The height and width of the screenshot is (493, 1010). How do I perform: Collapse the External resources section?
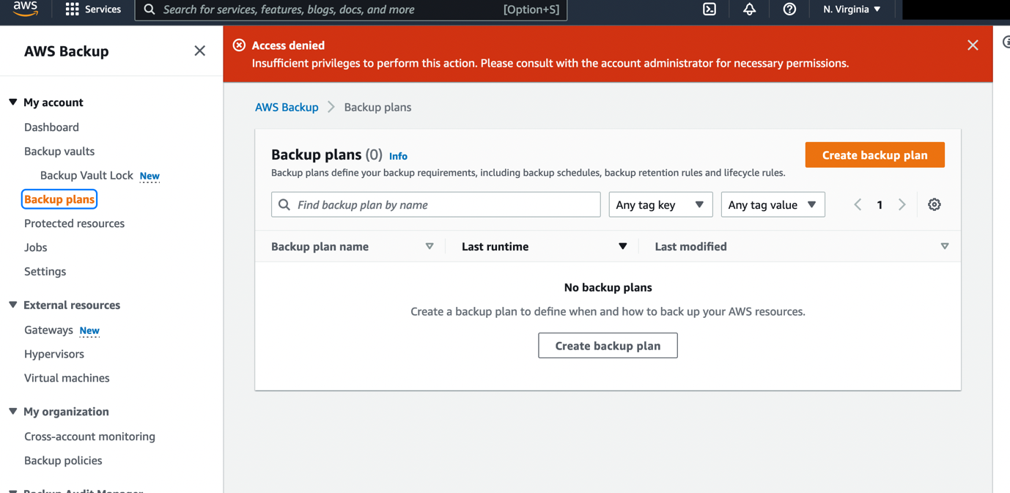(12, 305)
